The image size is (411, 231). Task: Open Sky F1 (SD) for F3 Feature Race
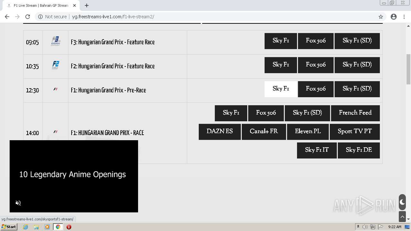coord(357,41)
